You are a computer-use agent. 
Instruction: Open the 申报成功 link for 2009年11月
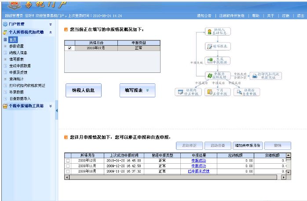199,166
